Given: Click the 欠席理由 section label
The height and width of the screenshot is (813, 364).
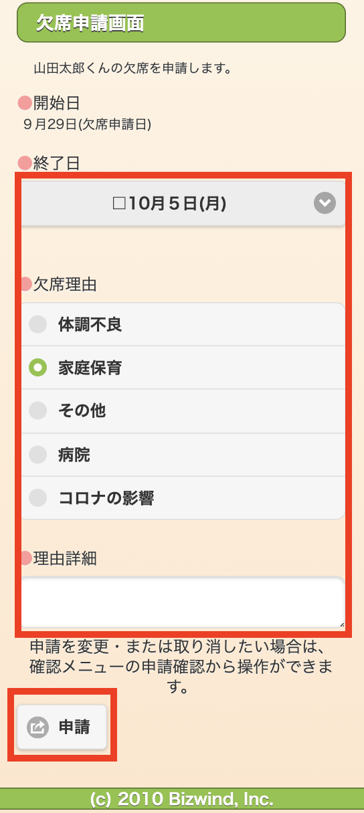Looking at the screenshot, I should coord(65,284).
